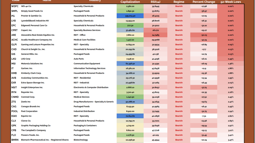Click the EQIX ticker code

tap(14, 116)
